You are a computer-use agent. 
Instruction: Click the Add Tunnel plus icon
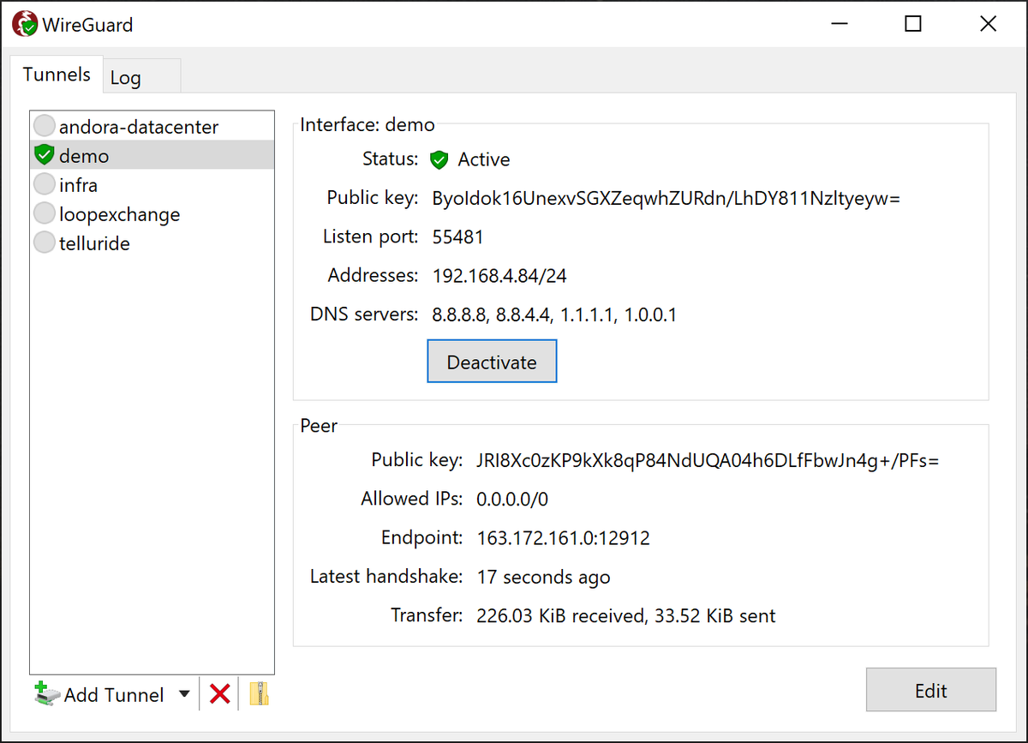pyautogui.click(x=47, y=694)
